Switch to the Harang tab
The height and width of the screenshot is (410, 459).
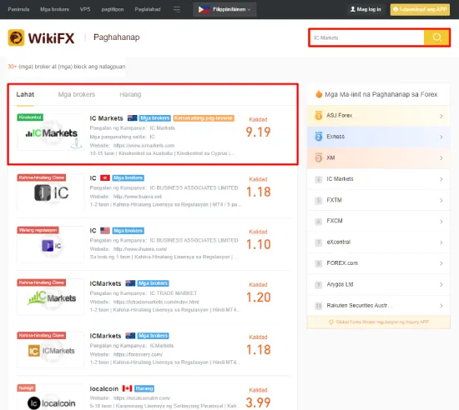click(130, 94)
